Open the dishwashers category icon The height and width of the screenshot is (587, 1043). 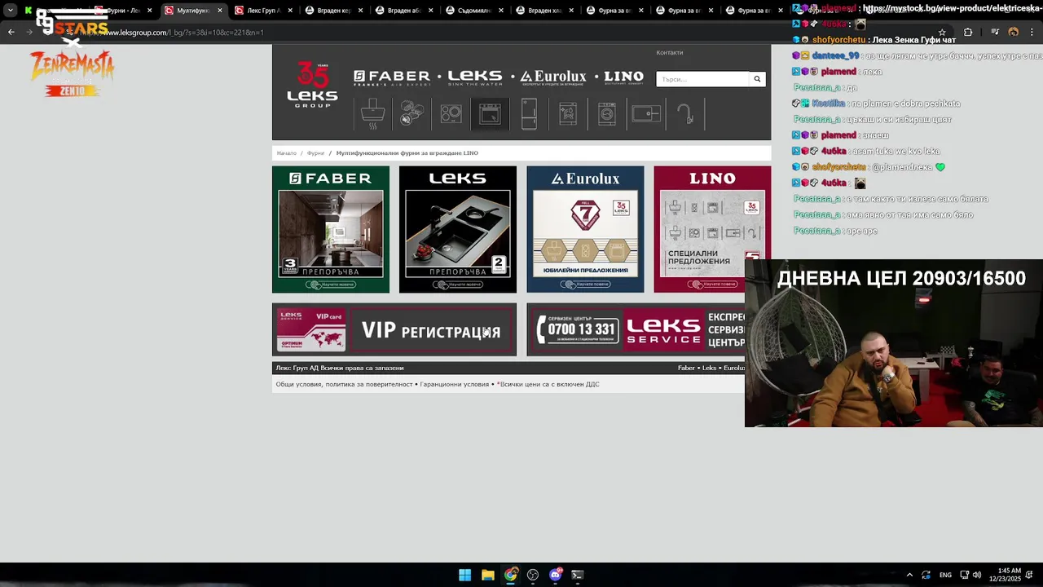point(568,114)
